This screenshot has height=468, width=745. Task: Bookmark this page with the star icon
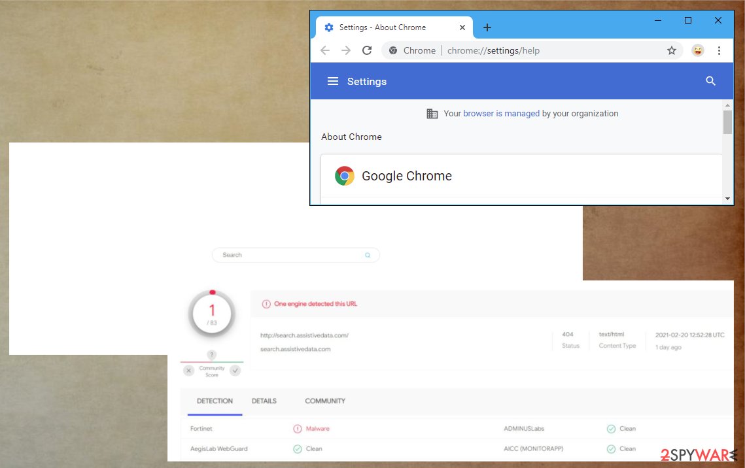671,50
